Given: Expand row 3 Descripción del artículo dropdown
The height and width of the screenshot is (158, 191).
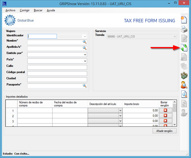Looking at the screenshot, I should pos(120,121).
